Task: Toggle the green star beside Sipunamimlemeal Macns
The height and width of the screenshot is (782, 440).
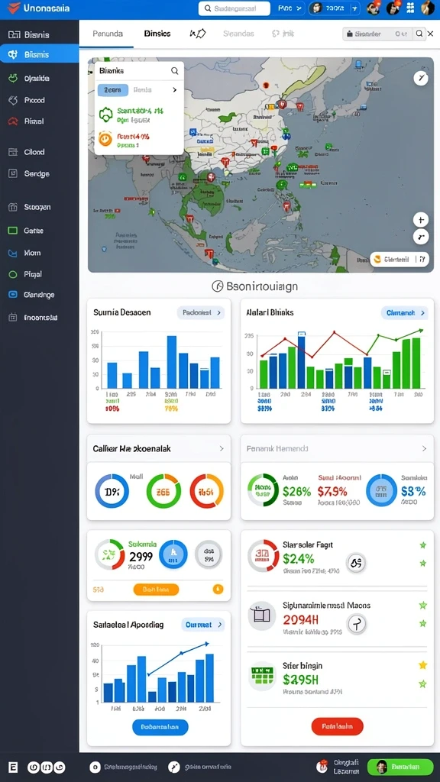Action: (423, 605)
